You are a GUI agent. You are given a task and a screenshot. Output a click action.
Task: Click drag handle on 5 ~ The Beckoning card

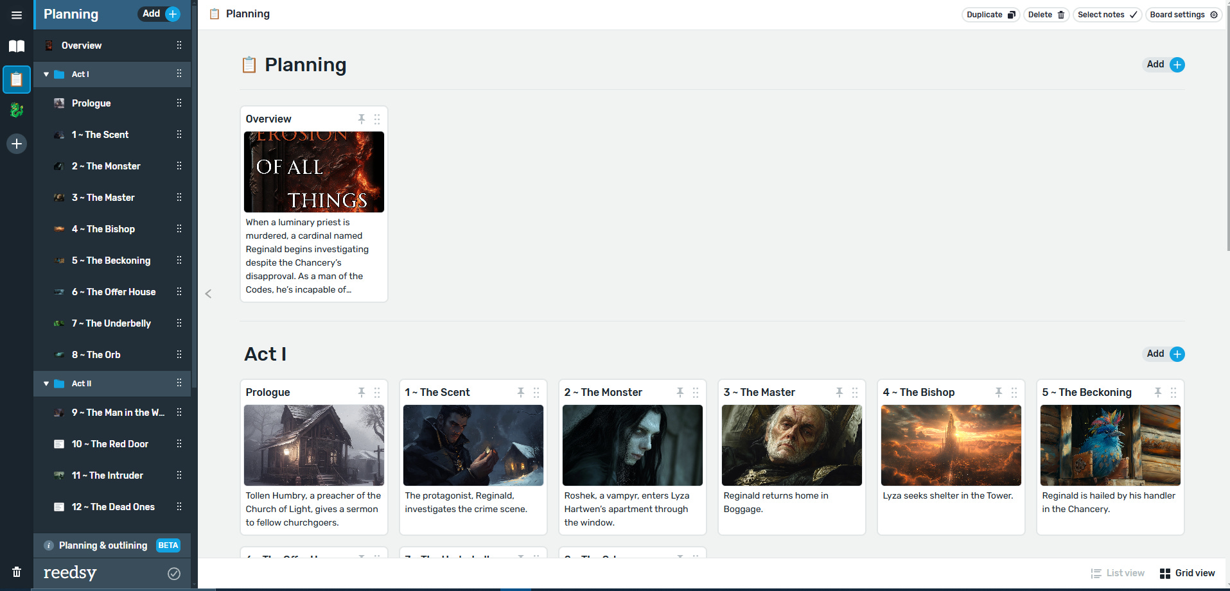[1173, 393]
